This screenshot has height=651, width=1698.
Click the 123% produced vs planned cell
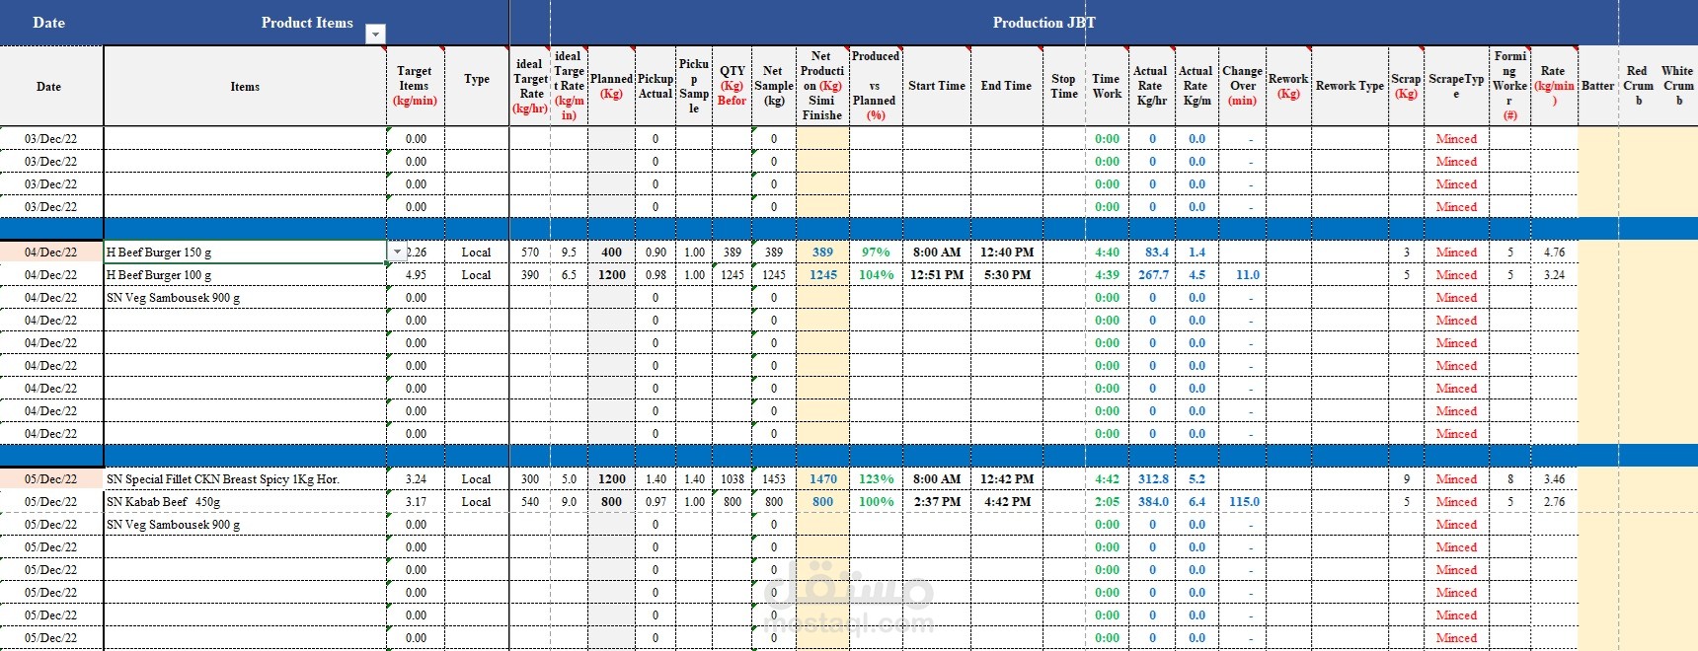[x=876, y=479]
